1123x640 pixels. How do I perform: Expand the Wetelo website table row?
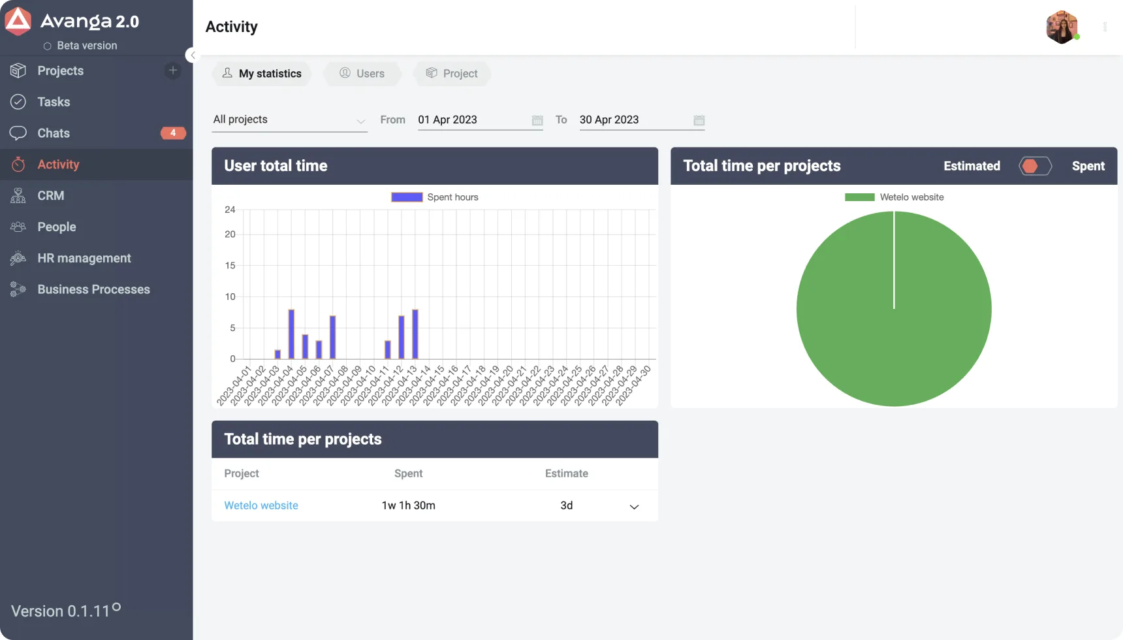(x=634, y=507)
